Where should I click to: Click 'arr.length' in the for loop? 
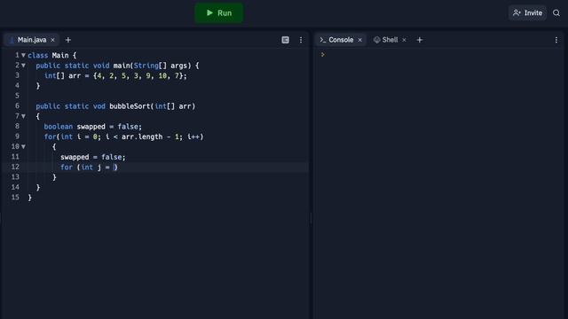pos(142,136)
